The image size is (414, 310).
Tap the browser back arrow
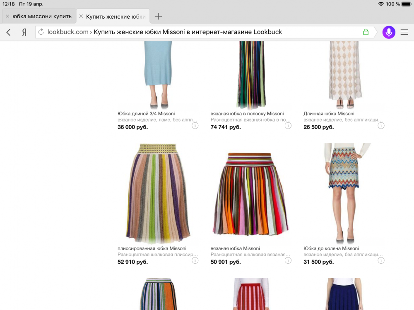pos(8,32)
